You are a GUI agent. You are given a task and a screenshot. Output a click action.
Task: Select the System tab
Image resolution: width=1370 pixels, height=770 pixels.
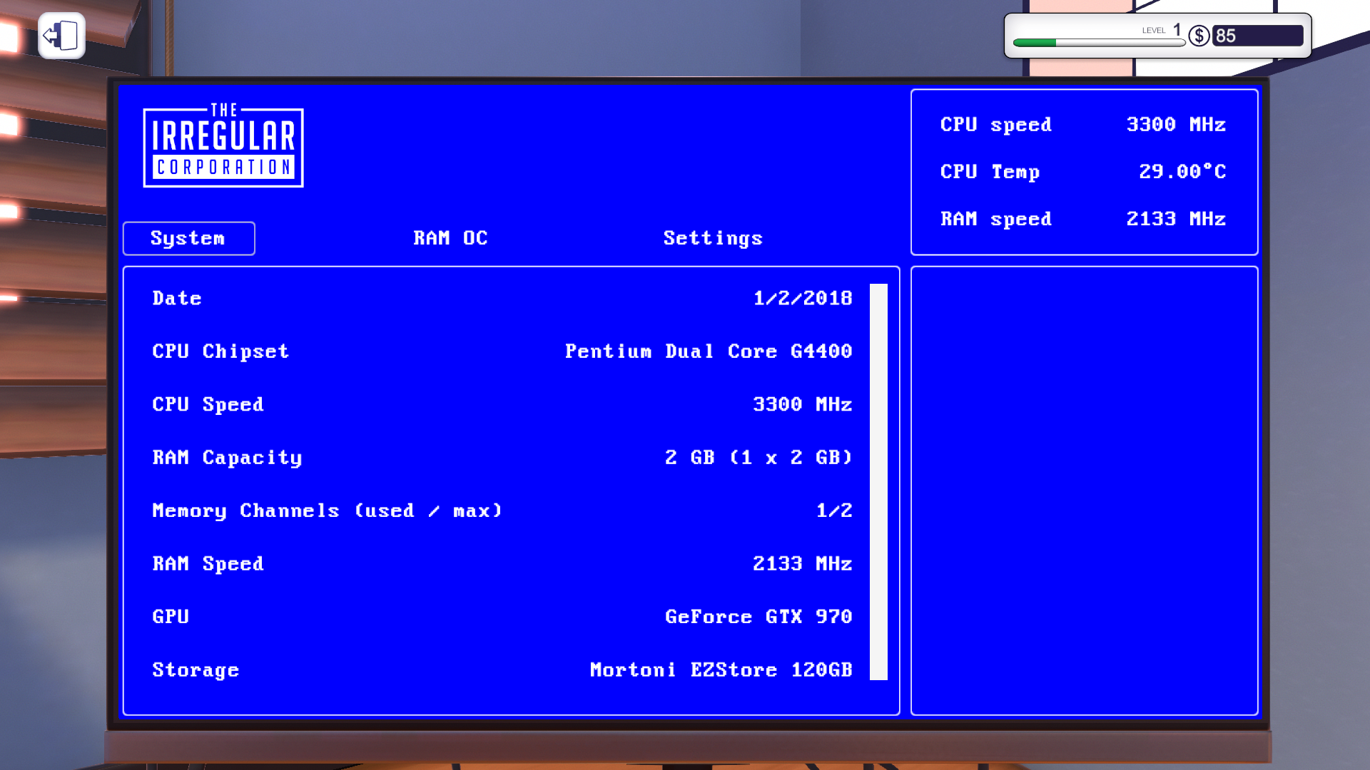188,238
